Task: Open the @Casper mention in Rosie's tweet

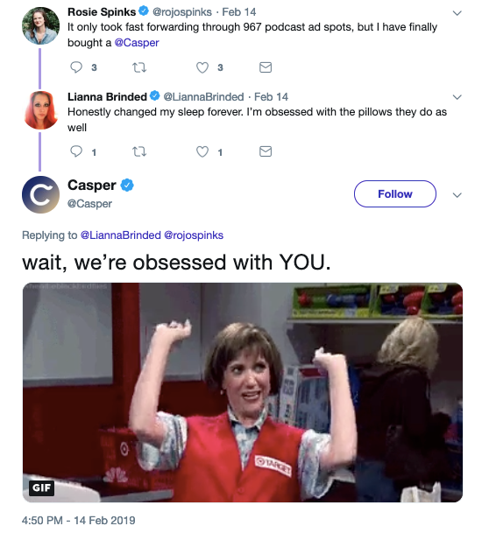Action: coord(137,43)
